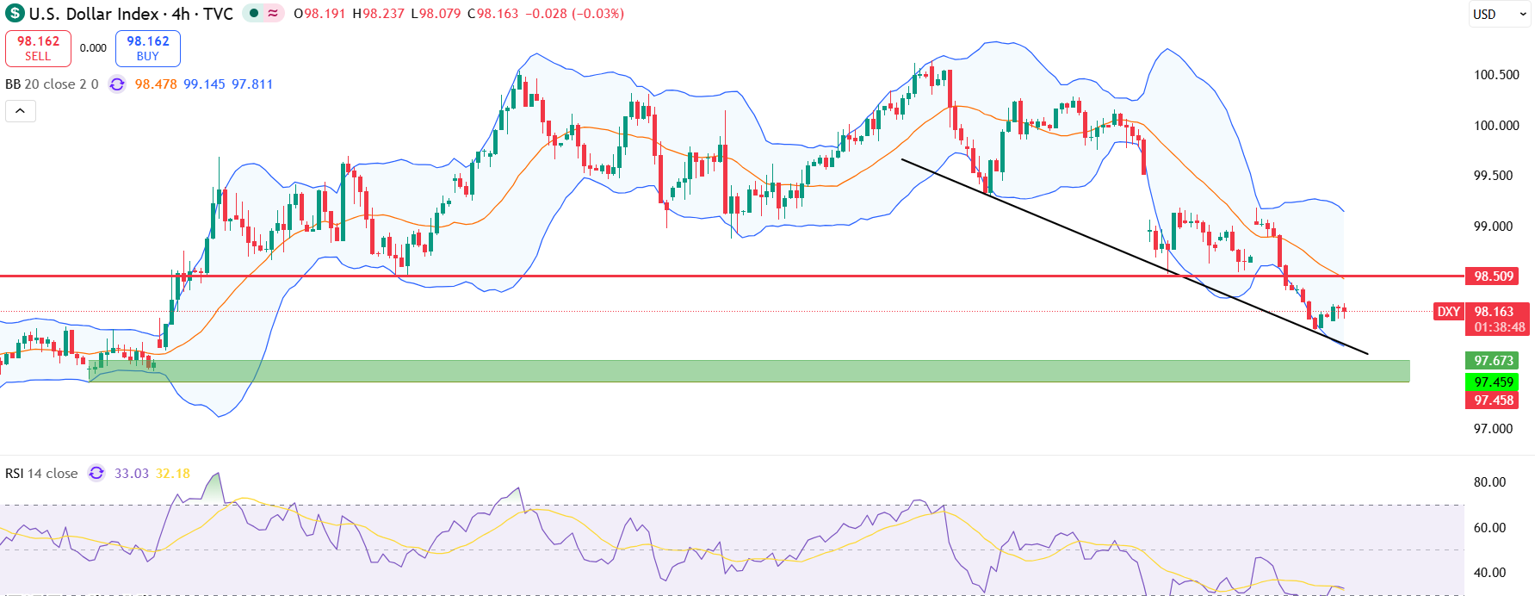1535x596 pixels.
Task: Click the DXY symbol label on price axis
Action: coord(1449,312)
